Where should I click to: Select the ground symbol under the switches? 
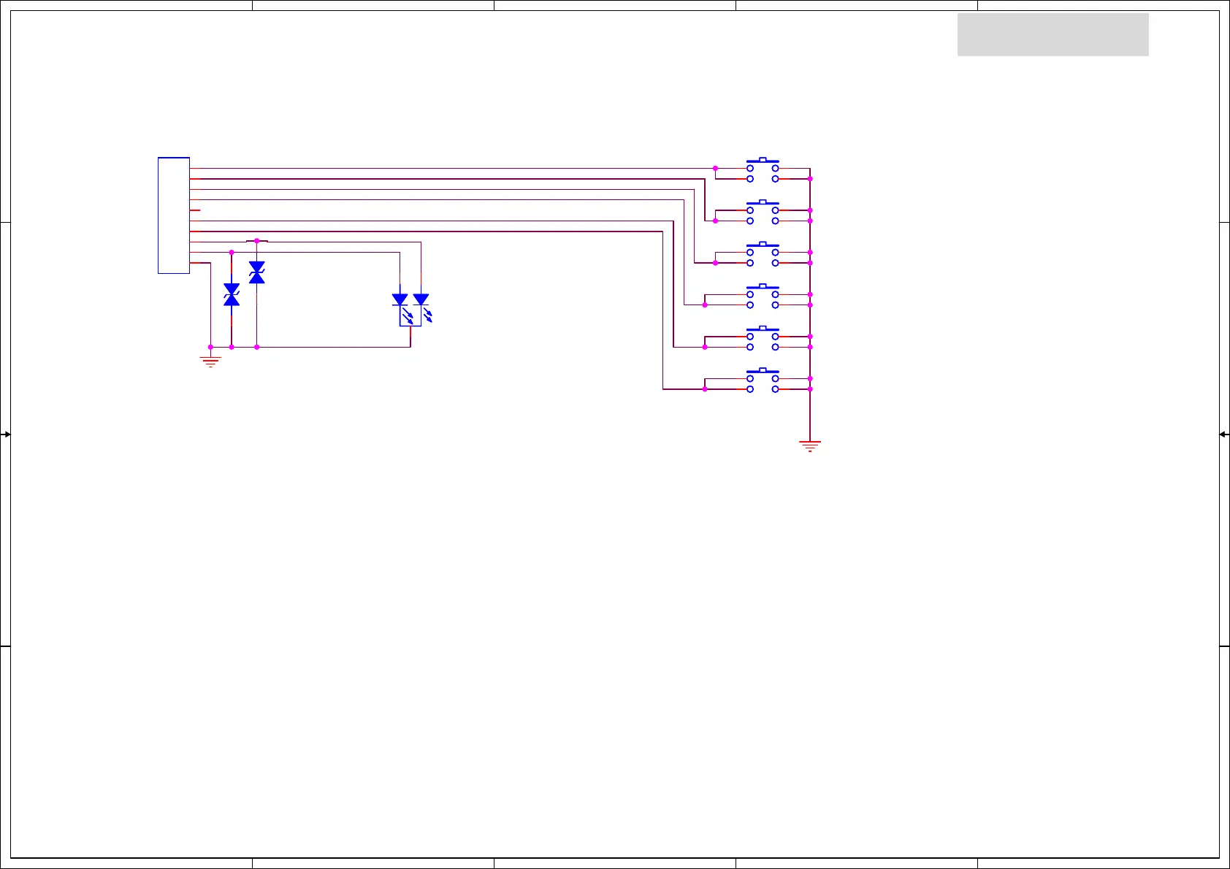(810, 445)
